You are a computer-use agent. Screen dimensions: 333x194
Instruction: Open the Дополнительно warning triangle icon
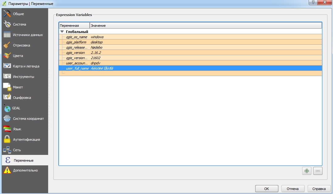(7, 170)
